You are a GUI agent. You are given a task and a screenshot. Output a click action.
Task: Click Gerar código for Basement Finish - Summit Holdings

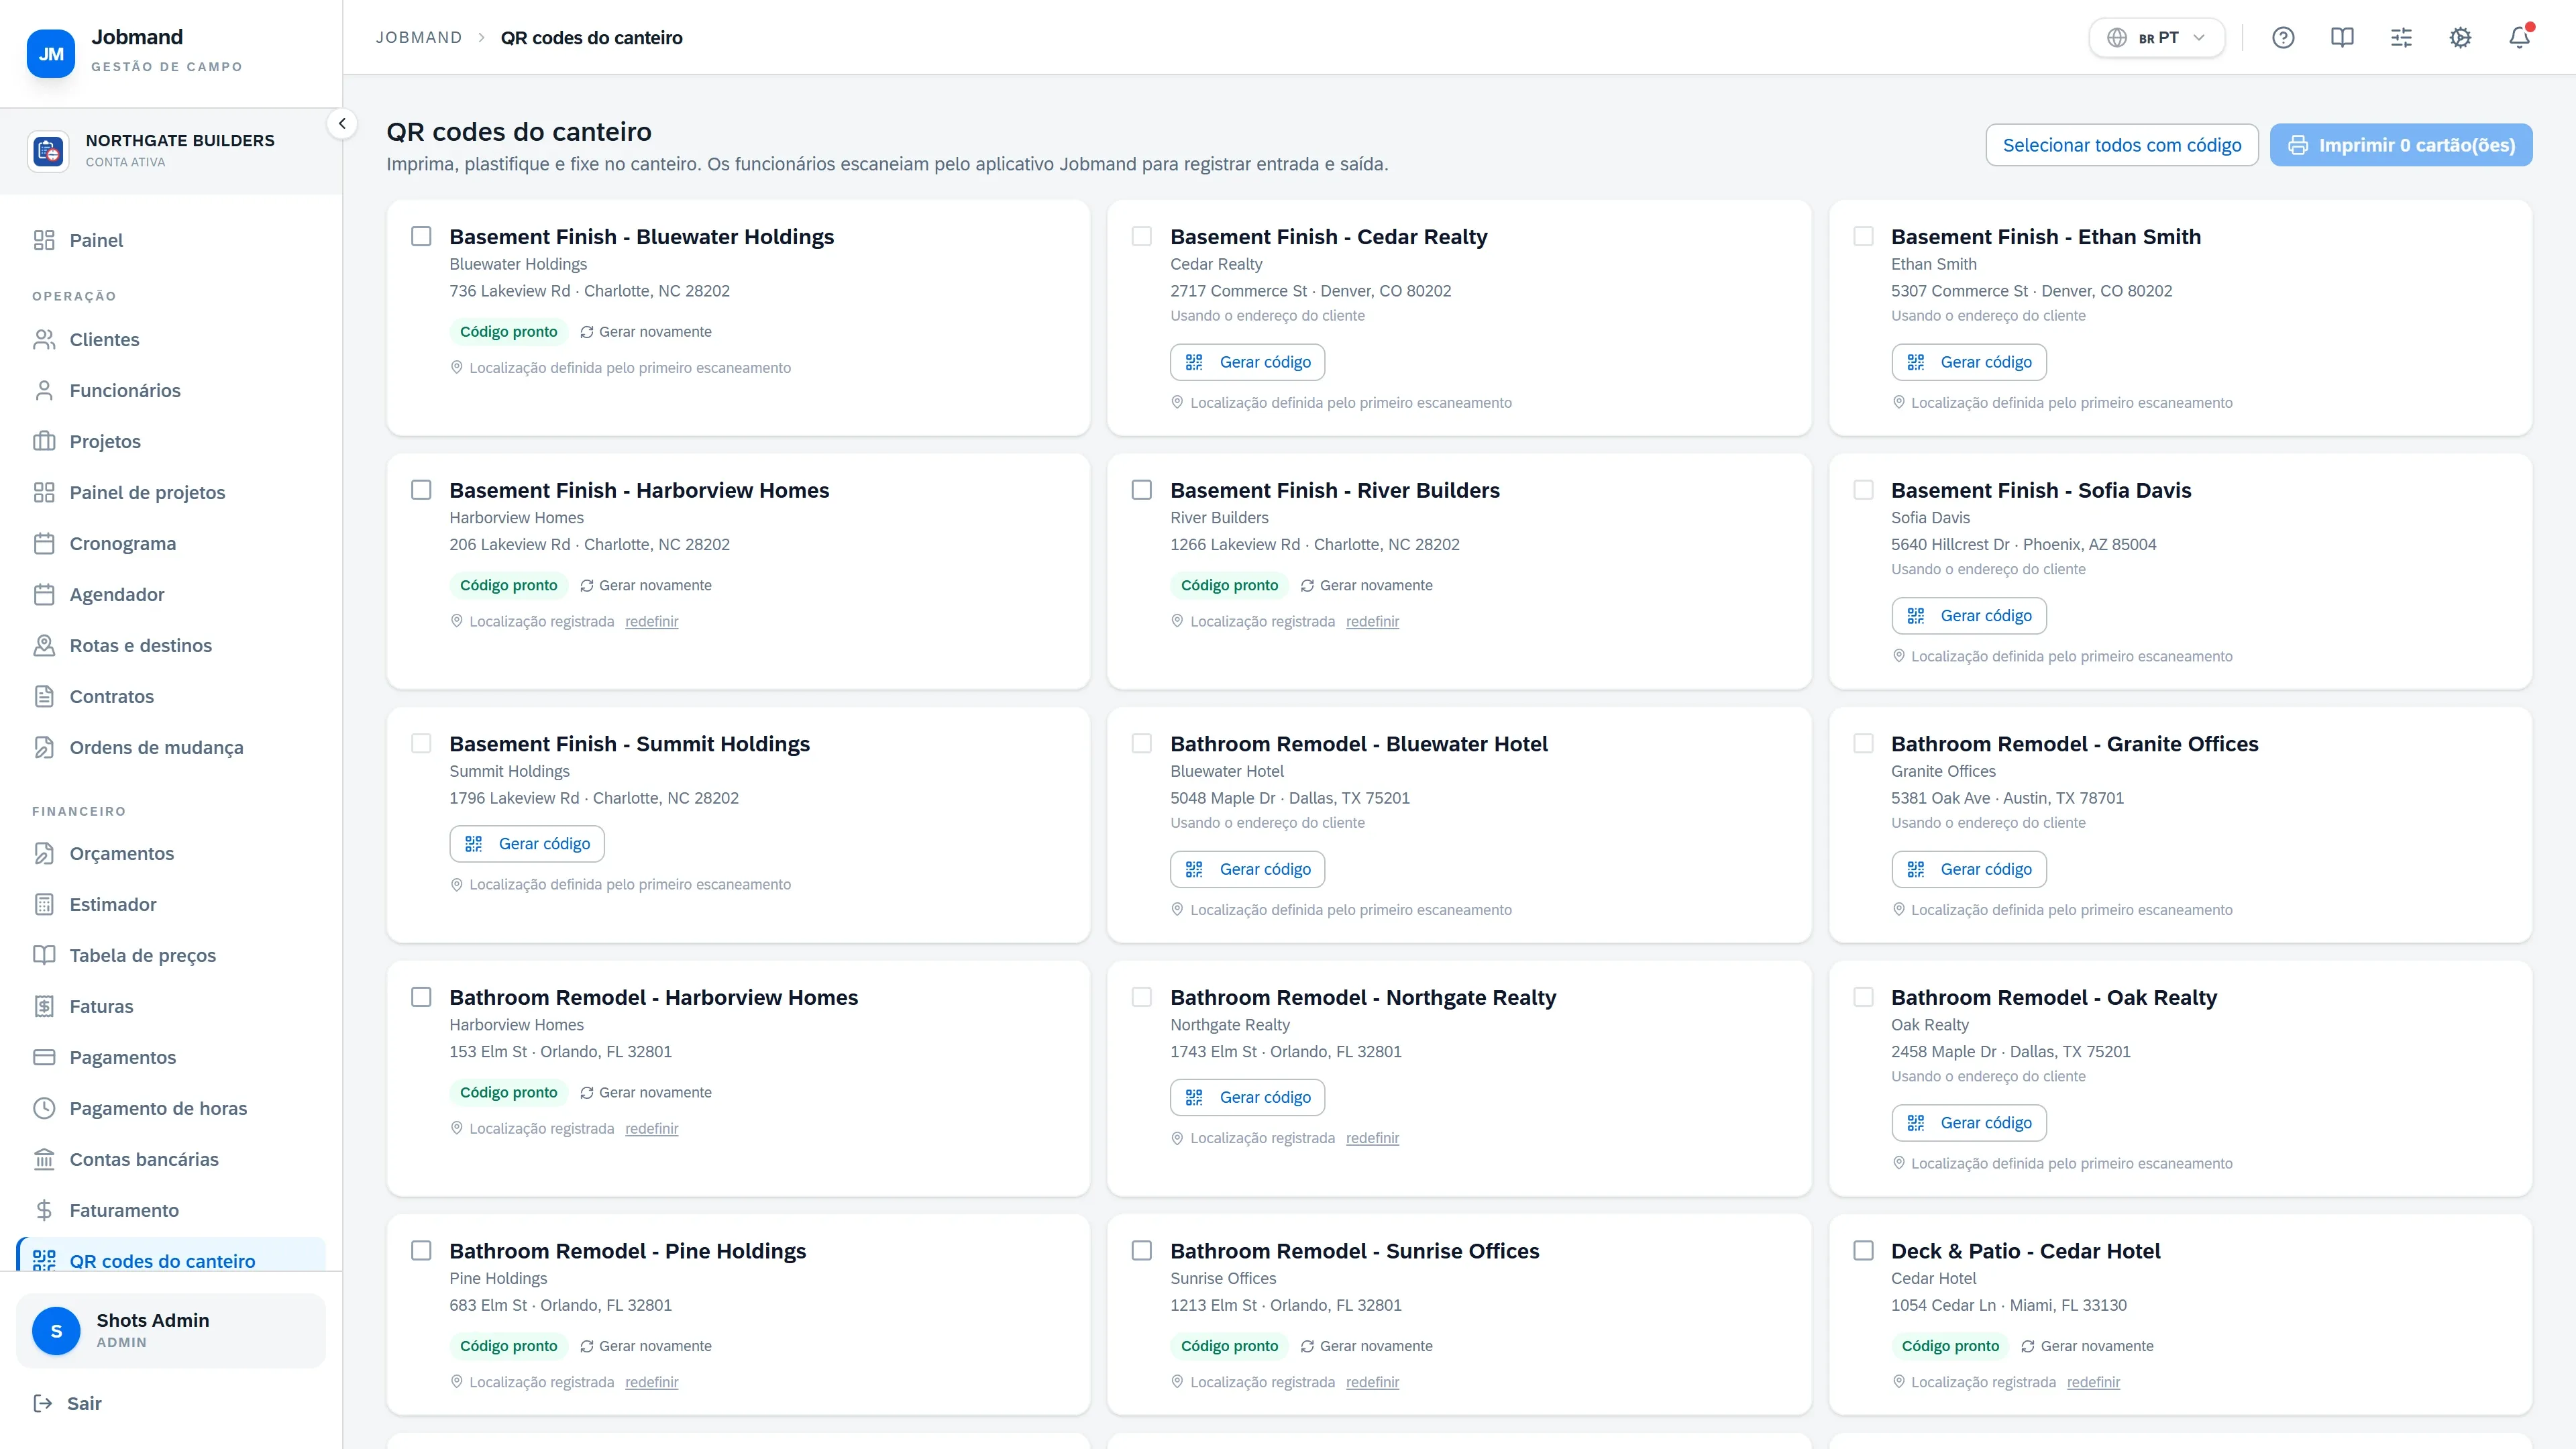[526, 844]
